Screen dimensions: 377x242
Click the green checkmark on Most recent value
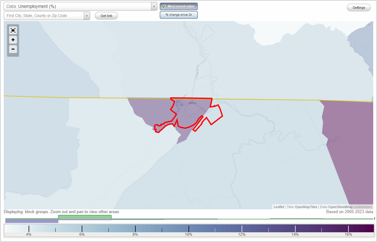[163, 6]
